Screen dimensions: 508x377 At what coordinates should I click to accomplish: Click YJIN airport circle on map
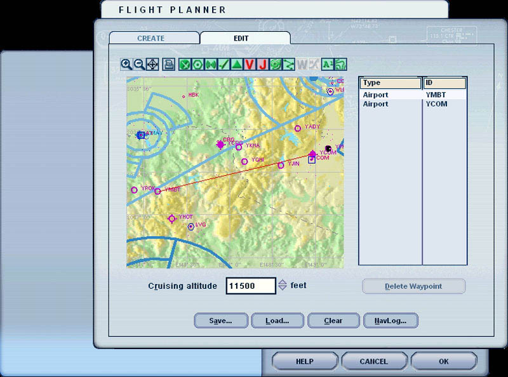pos(281,166)
